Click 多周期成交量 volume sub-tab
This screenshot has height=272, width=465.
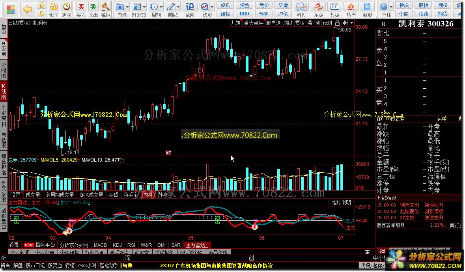coord(60,195)
